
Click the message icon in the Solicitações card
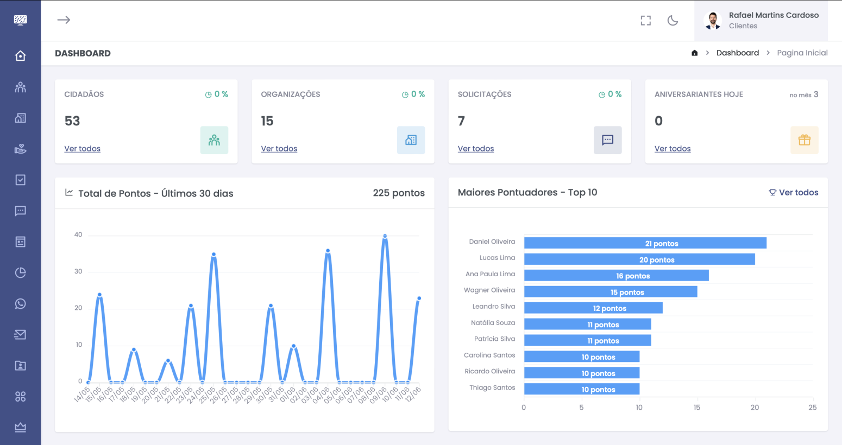pos(607,140)
